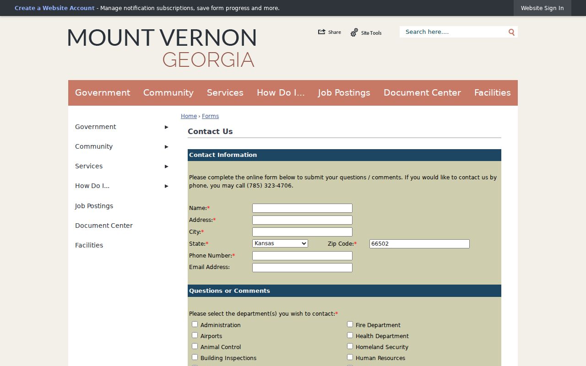This screenshot has height=366, width=586.
Task: Open Facilities in the top navigation bar
Action: point(493,92)
